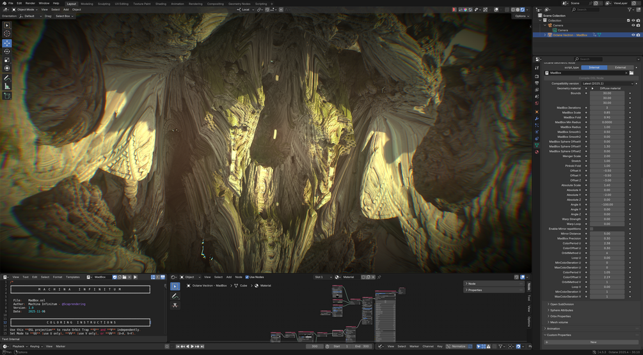Activate the Add Cube tool
The height and width of the screenshot is (355, 643).
(7, 96)
